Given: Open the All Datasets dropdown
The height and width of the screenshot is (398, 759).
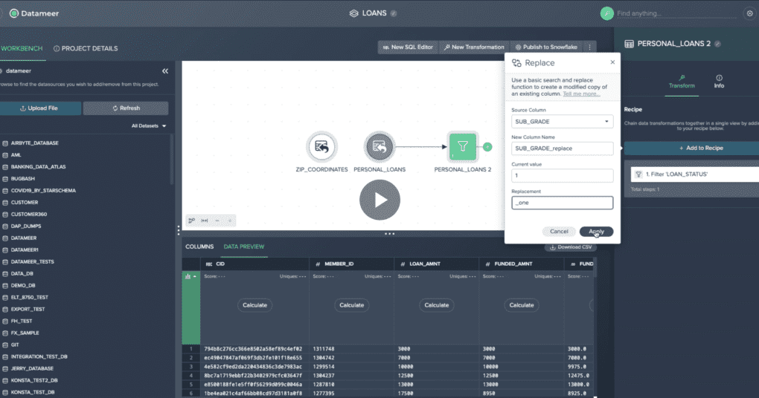Looking at the screenshot, I should [x=149, y=126].
